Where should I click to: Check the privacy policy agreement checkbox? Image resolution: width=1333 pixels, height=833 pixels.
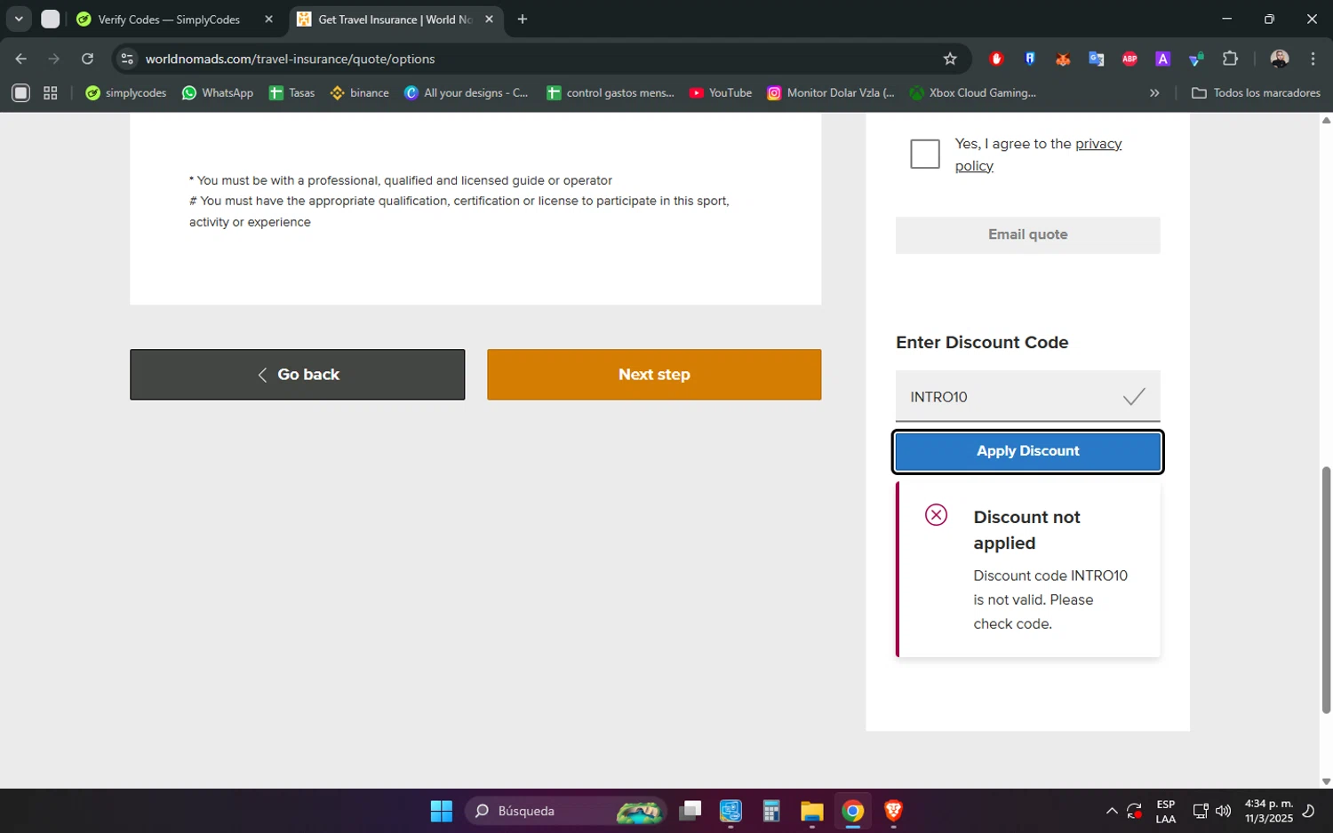[925, 154]
